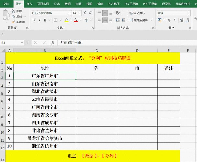Select cell 黑龙江省哈尔滨市
The width and height of the screenshot is (197, 162).
(45, 138)
